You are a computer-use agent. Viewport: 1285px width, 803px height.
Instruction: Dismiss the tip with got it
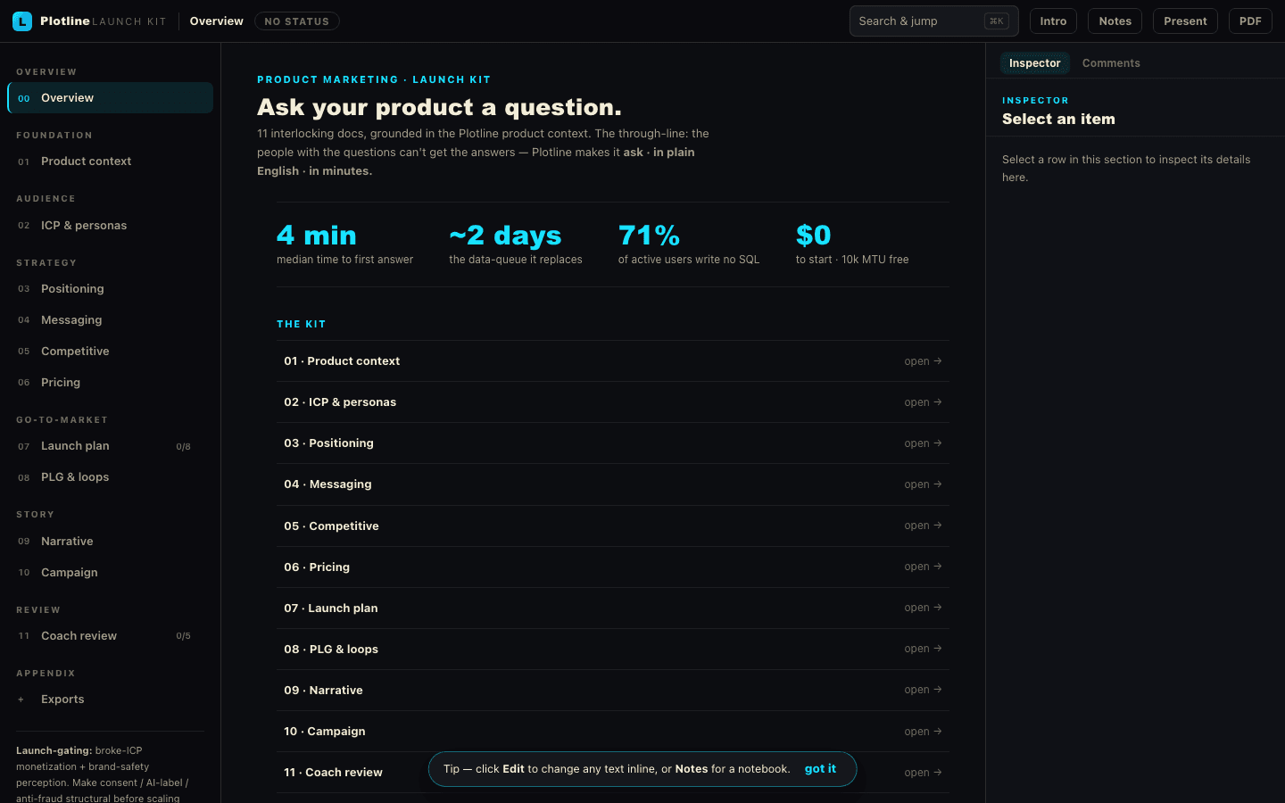820,769
